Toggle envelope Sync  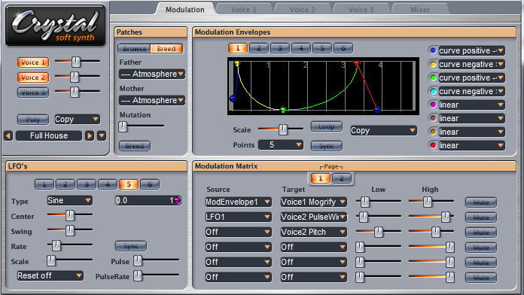[x=327, y=146]
